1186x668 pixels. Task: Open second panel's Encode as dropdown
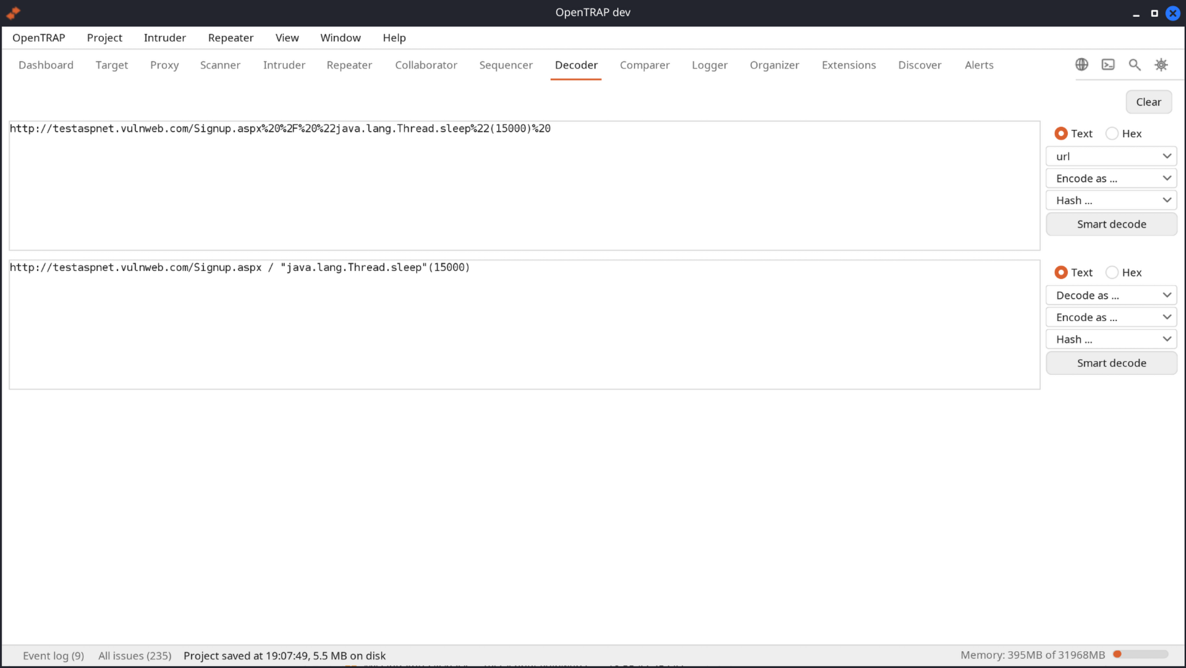[1111, 317]
